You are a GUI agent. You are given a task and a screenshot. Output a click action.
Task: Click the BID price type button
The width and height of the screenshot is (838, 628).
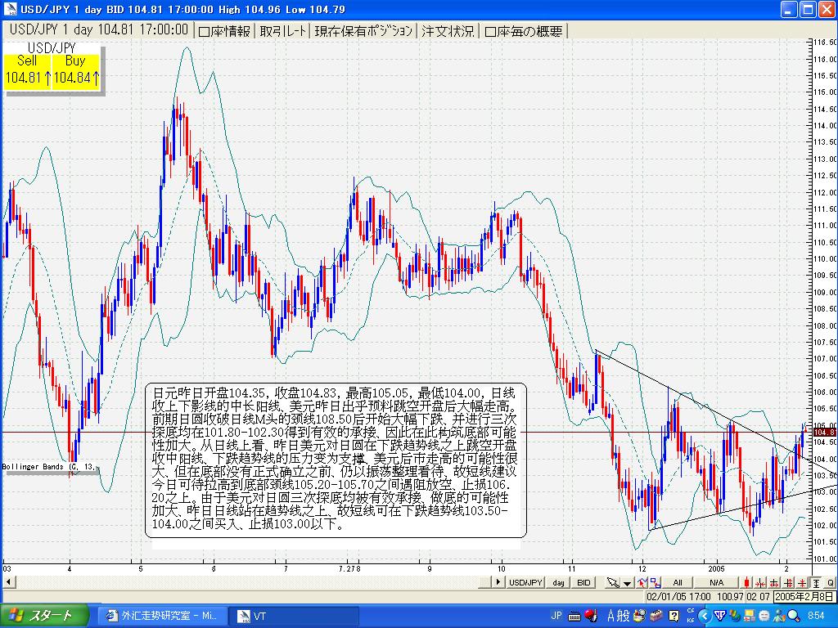pyautogui.click(x=583, y=582)
